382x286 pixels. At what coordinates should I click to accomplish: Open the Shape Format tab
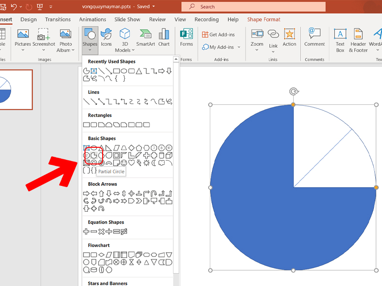[264, 20]
